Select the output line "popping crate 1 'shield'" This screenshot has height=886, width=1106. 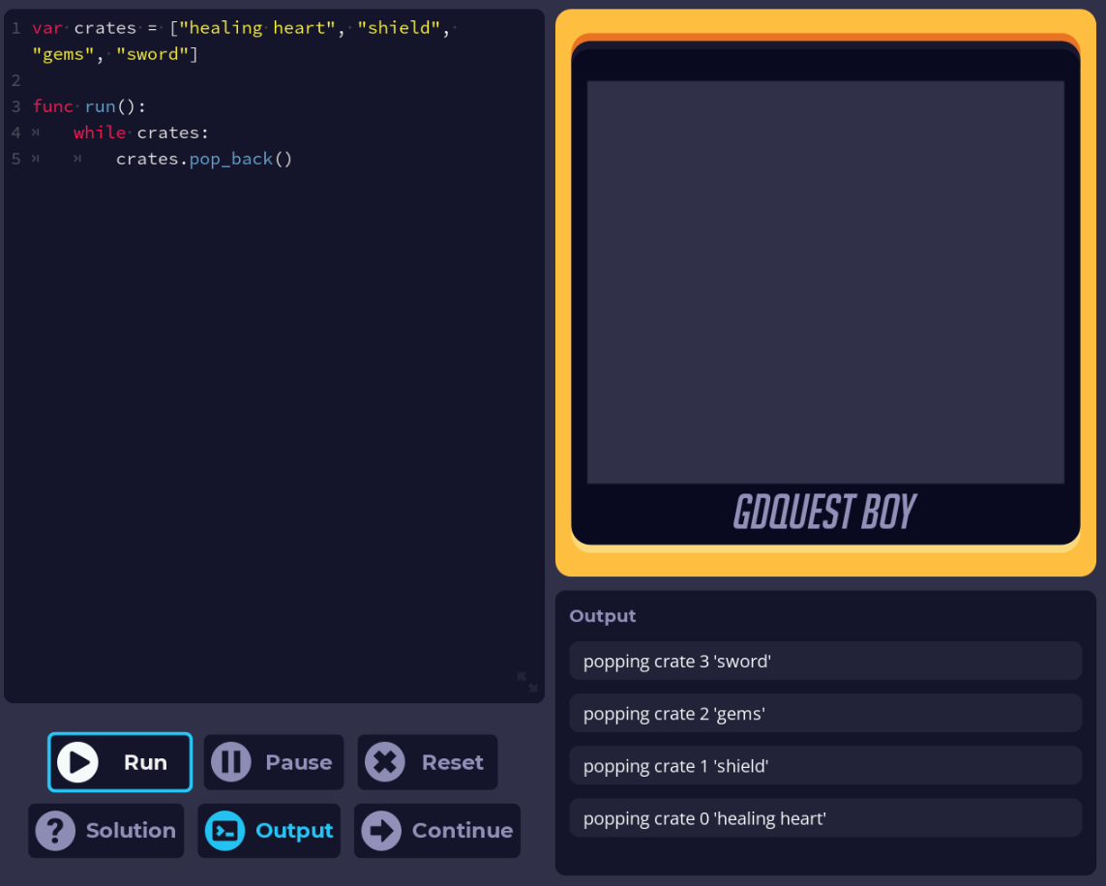pyautogui.click(x=825, y=765)
